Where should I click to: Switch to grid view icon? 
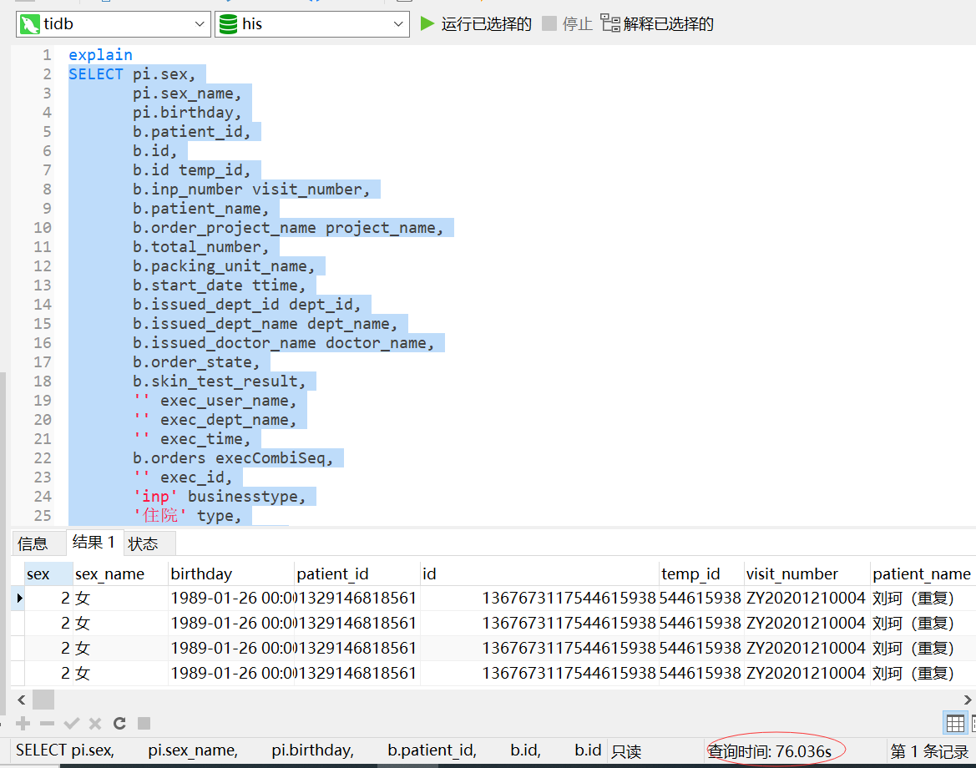954,723
